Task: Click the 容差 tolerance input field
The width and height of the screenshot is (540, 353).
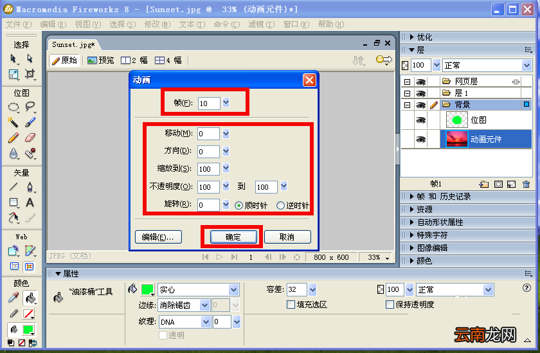Action: tap(297, 289)
